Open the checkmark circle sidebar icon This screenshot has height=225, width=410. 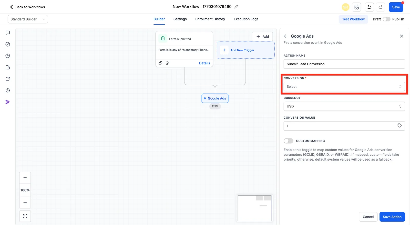click(x=8, y=44)
